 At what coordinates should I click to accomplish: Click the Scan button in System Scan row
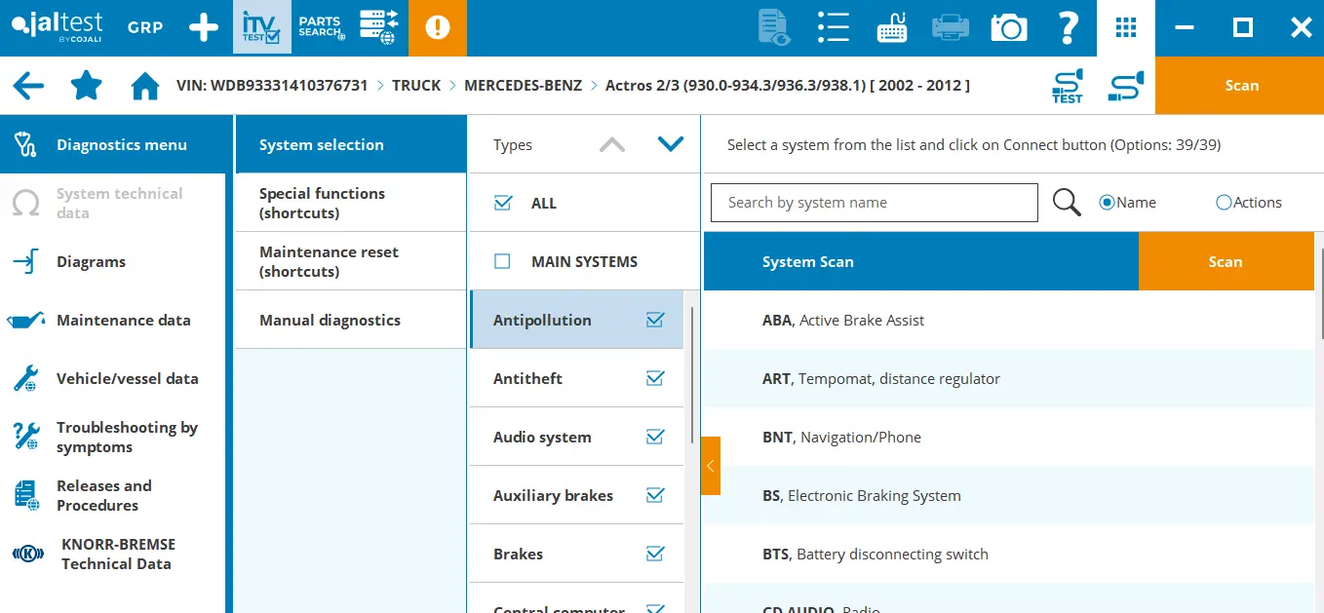pos(1226,261)
